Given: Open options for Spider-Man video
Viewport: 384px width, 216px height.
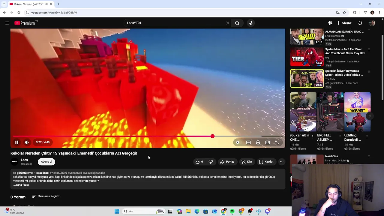Looking at the screenshot, I should 369,50.
